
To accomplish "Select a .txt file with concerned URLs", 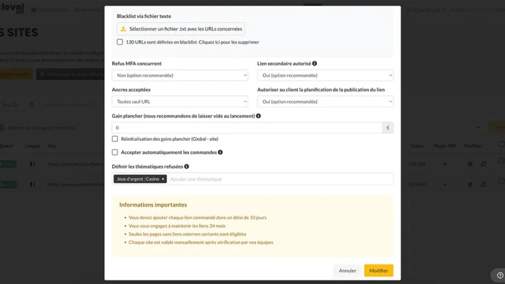I will (181, 29).
